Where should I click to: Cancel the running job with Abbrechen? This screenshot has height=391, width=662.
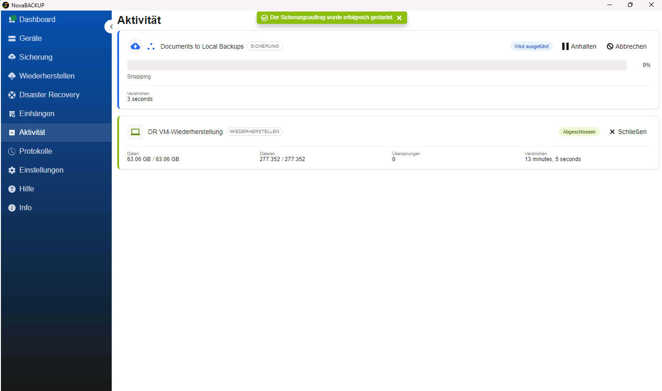[627, 46]
